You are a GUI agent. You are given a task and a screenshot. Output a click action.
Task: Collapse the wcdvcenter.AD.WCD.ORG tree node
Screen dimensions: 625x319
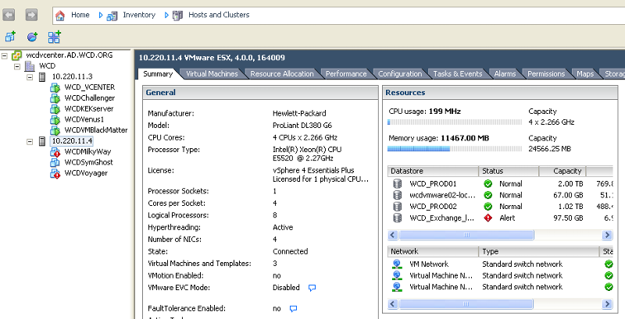(5, 55)
